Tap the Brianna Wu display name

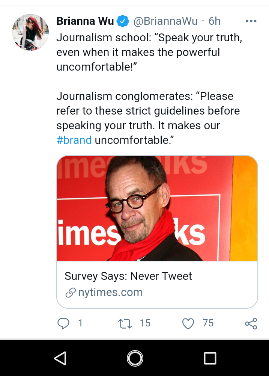pos(85,21)
